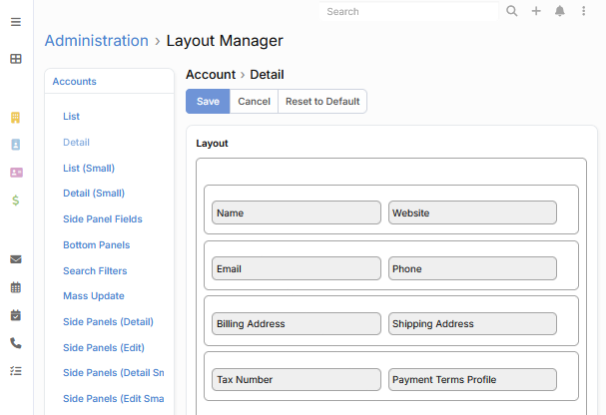
Task: Cancel layout editing
Action: [x=254, y=101]
